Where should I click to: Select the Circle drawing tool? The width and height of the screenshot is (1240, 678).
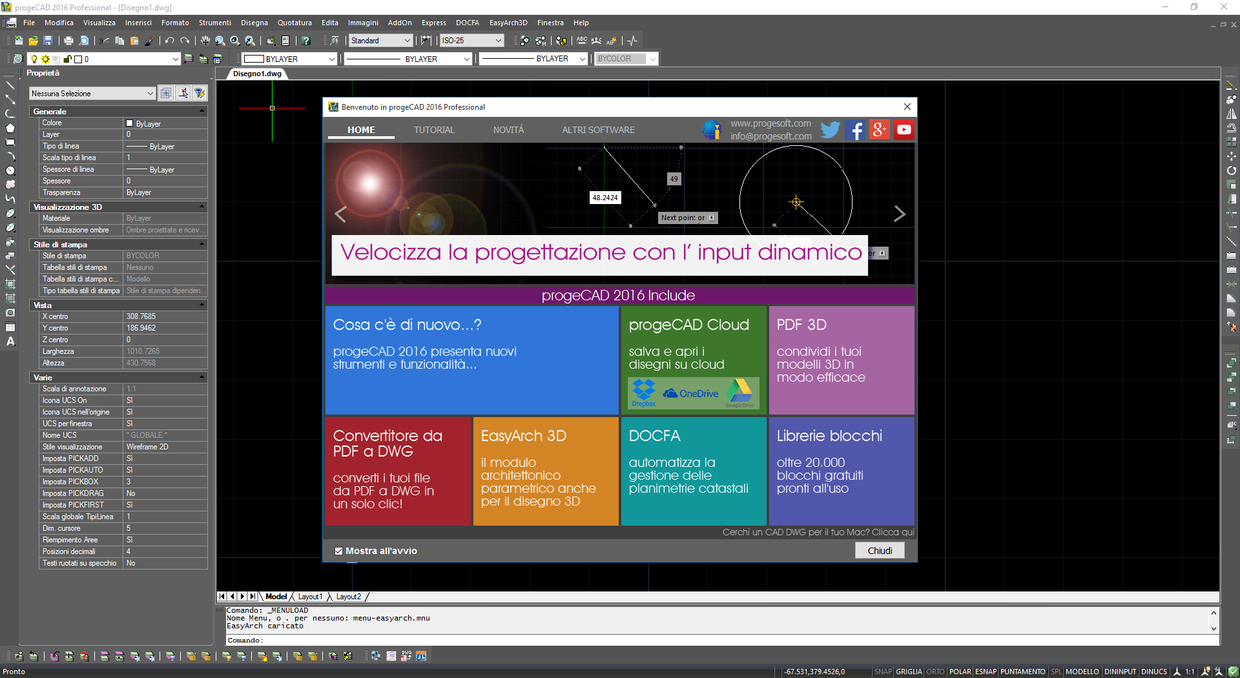tap(10, 170)
